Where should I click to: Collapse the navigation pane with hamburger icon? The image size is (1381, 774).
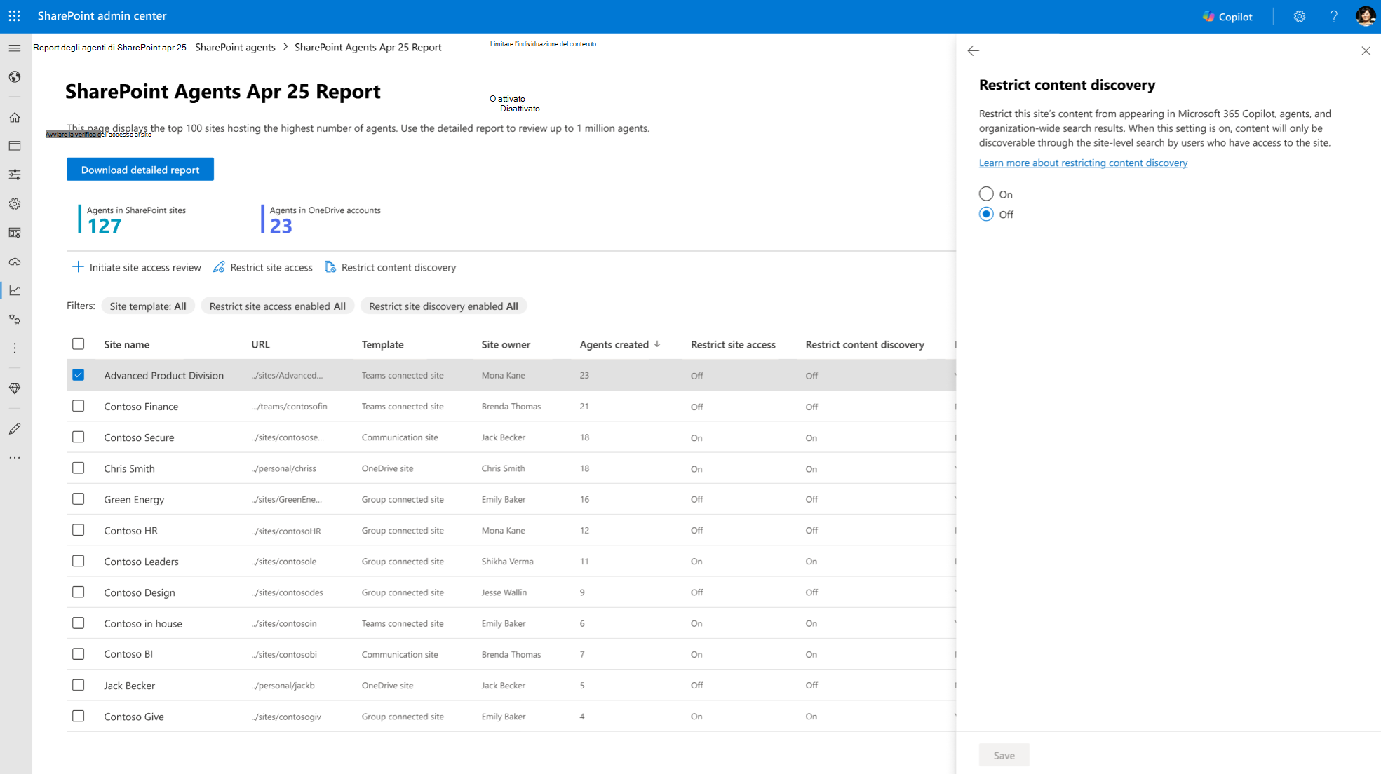coord(14,48)
